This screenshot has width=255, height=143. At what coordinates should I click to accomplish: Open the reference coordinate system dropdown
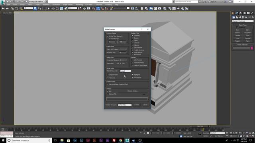pyautogui.click(x=73, y=8)
